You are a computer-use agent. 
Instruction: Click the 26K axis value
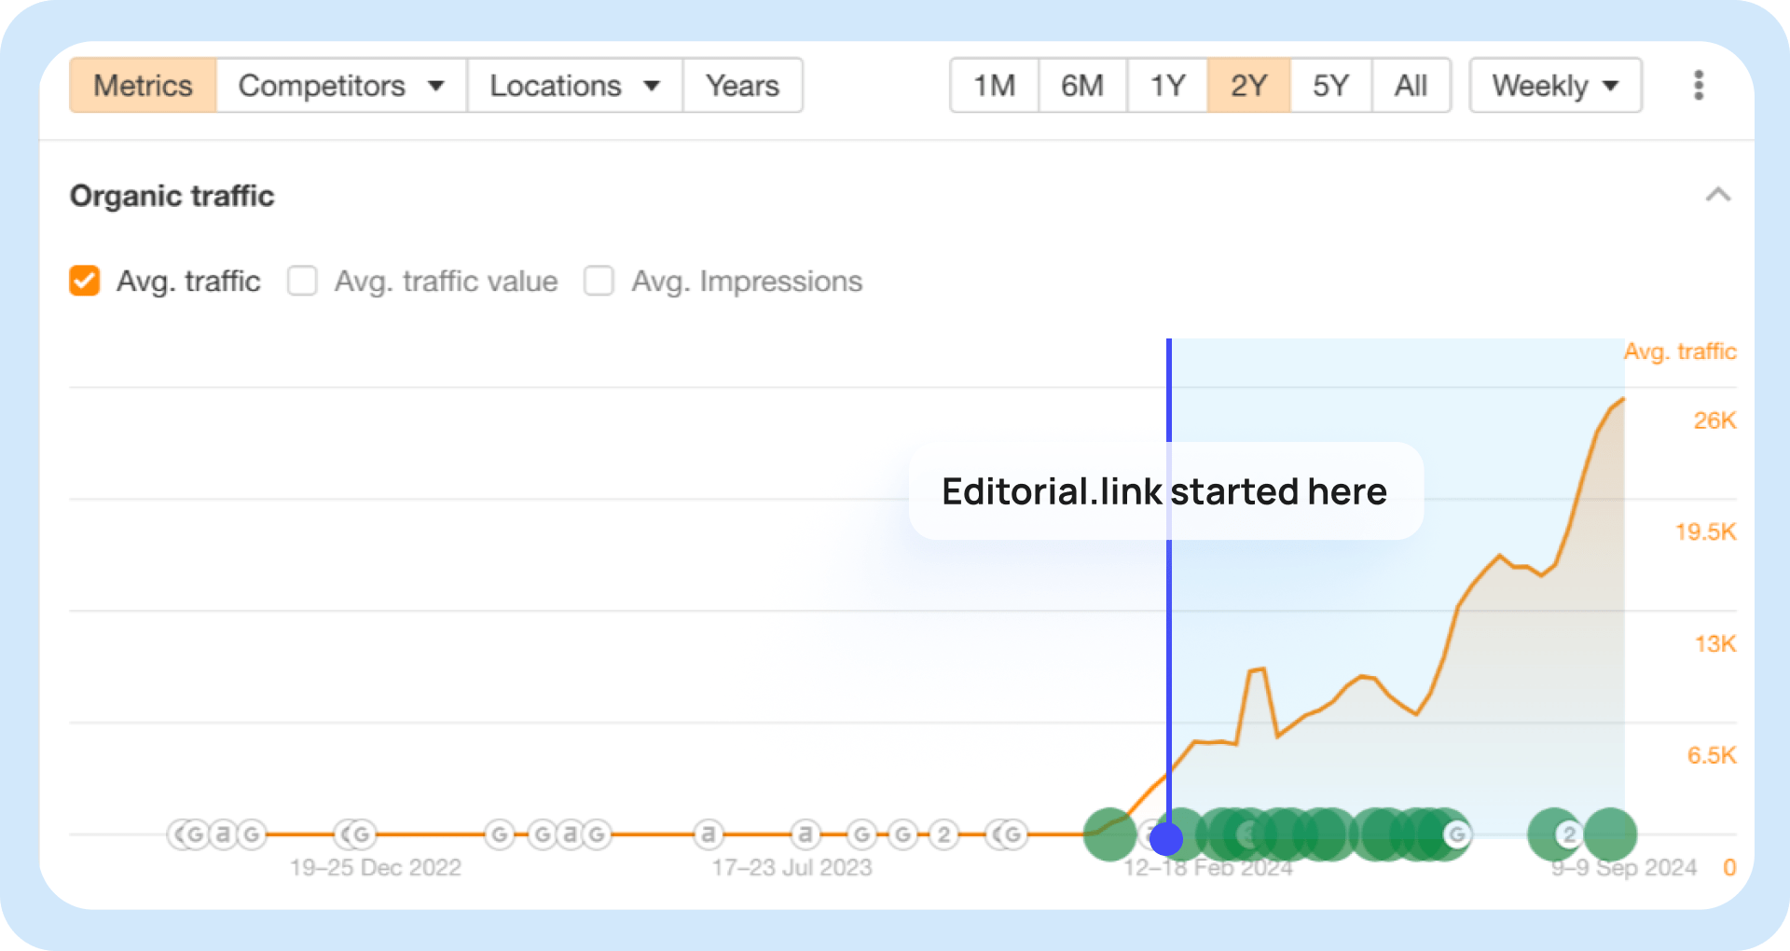(x=1715, y=420)
